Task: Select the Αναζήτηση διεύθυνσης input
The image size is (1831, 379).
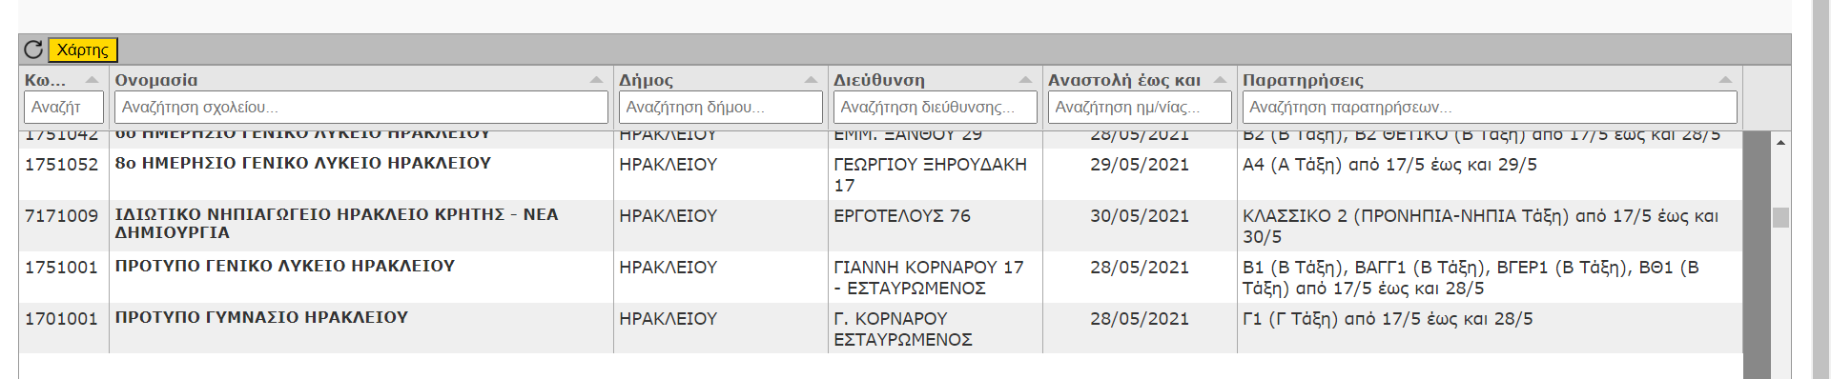Action: tap(936, 108)
